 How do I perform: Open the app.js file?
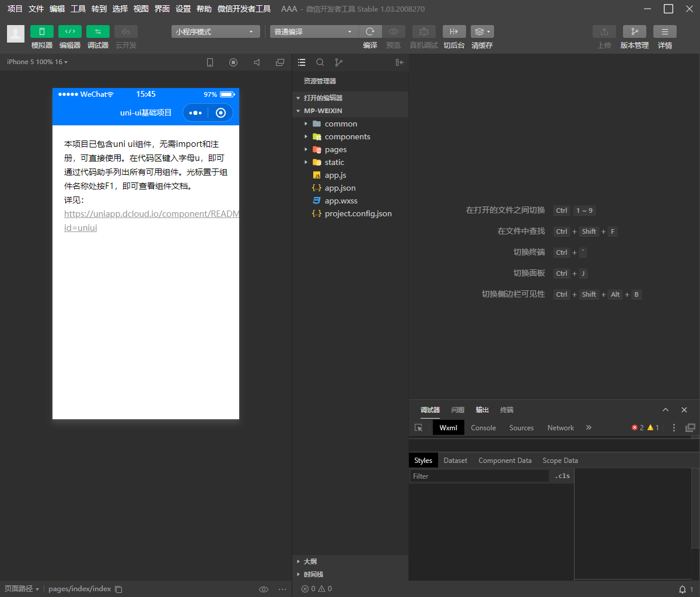coord(350,175)
